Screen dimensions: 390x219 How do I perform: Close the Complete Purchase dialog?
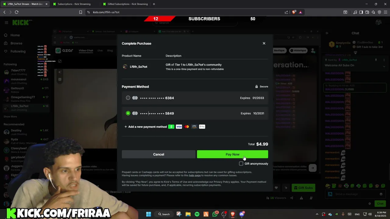[x=264, y=43]
